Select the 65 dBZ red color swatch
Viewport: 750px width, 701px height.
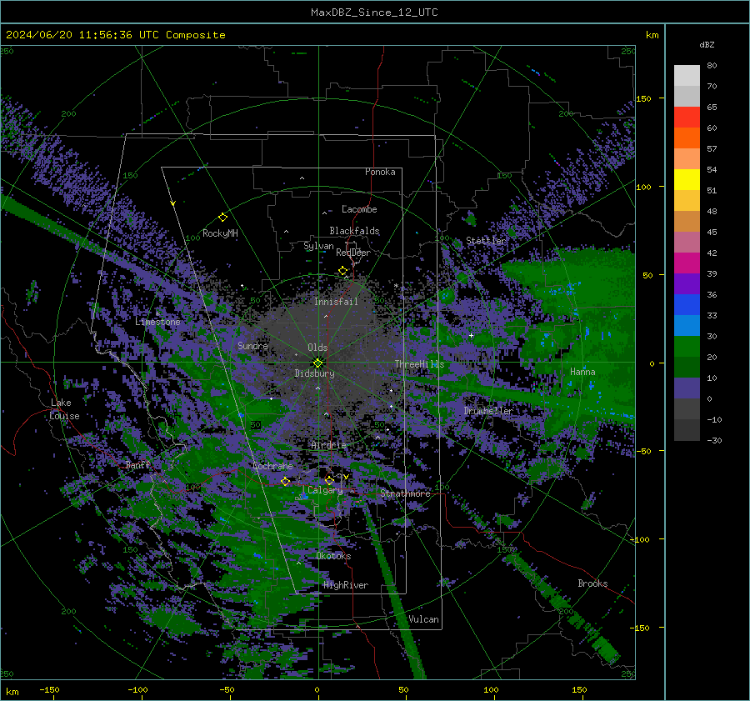tap(687, 118)
